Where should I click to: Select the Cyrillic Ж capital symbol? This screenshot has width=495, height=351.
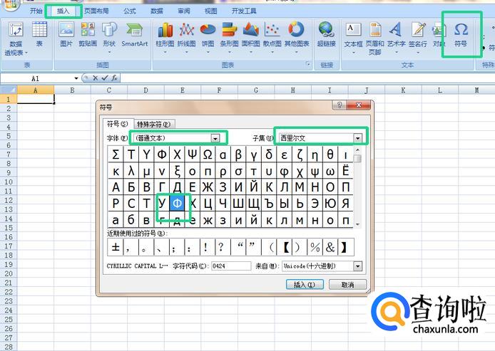208,187
